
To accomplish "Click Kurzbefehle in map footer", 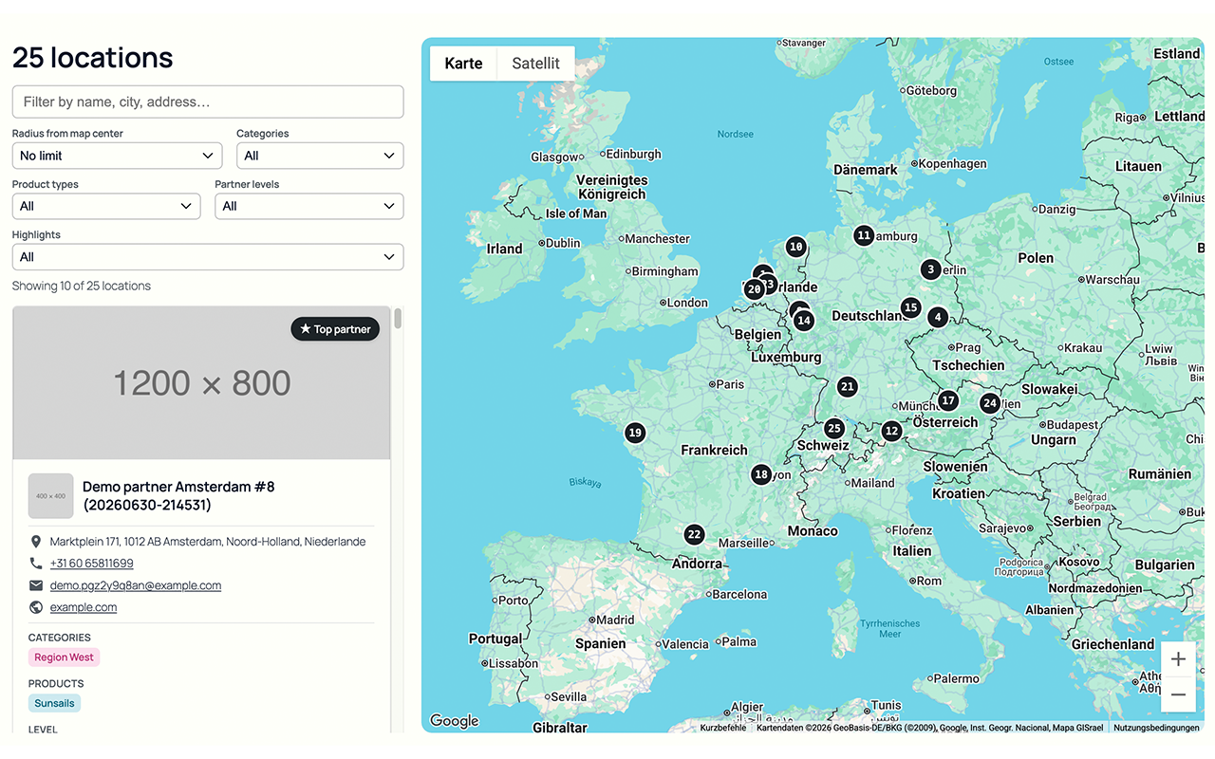I will coord(723,728).
